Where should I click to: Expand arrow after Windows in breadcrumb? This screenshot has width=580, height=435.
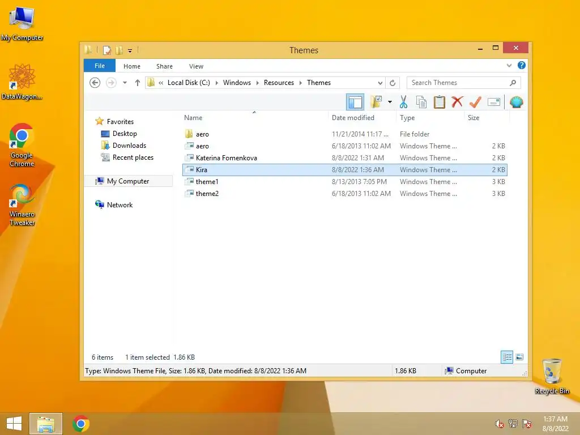click(x=258, y=83)
